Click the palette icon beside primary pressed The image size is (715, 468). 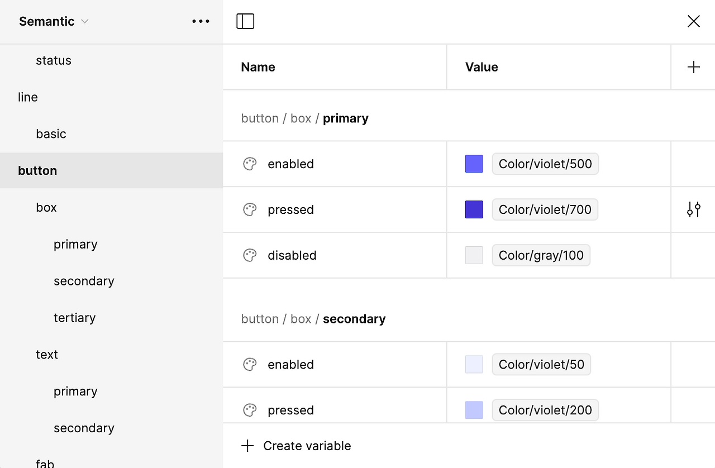pos(250,209)
